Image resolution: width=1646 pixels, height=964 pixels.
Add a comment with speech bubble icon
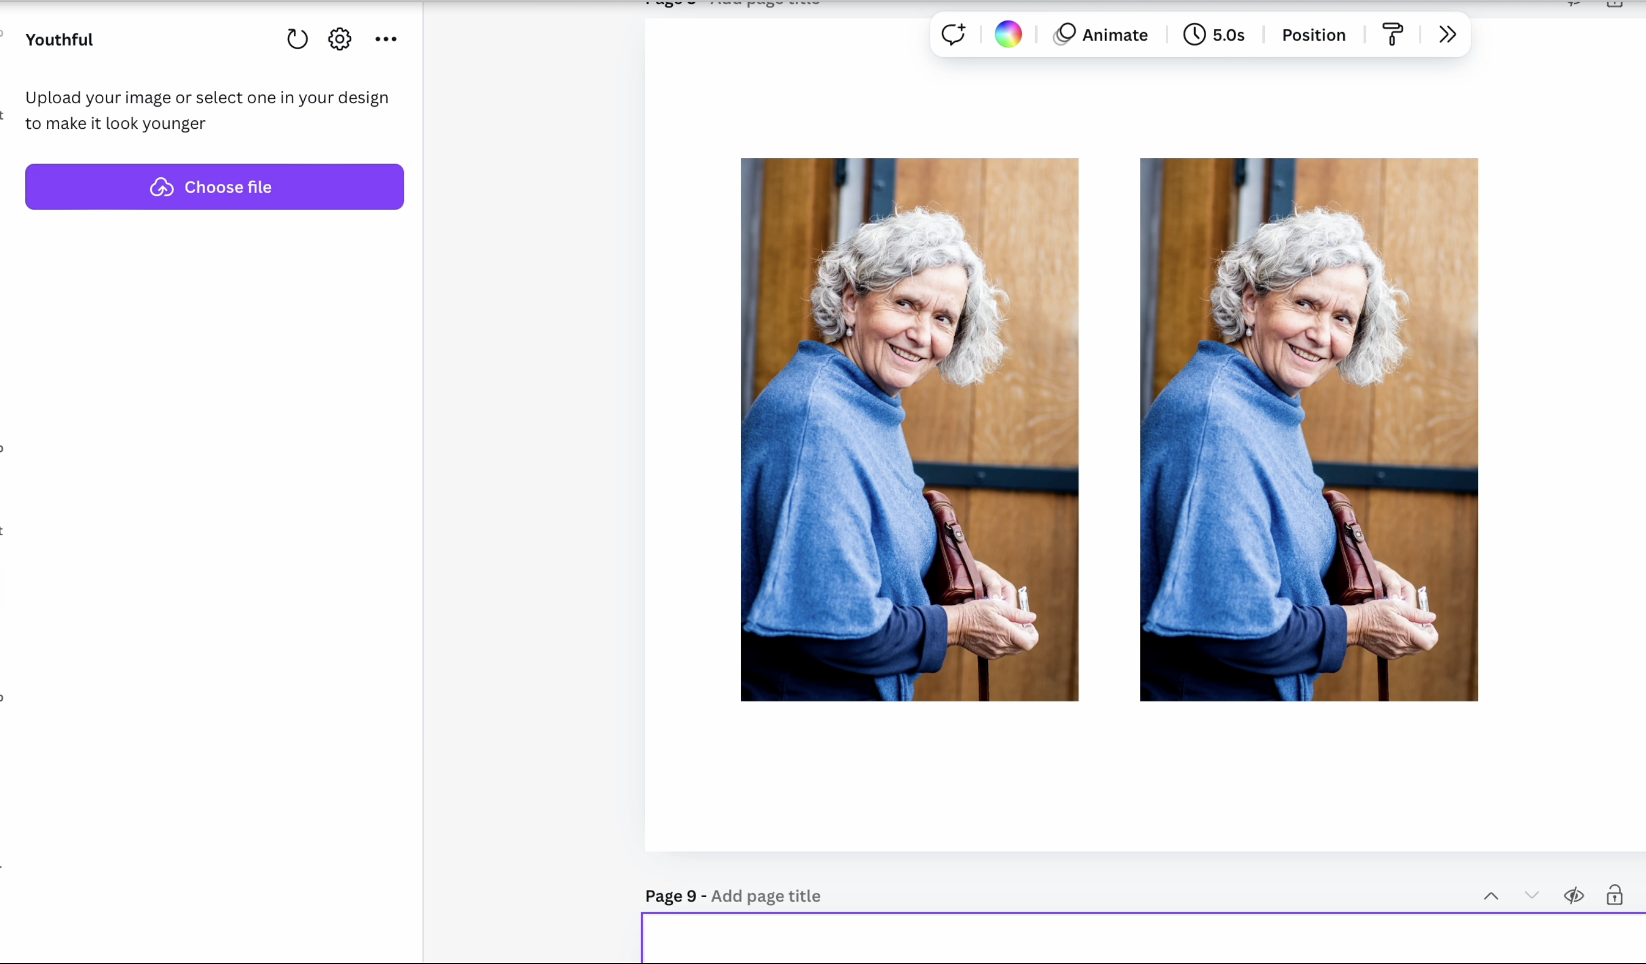pos(953,35)
